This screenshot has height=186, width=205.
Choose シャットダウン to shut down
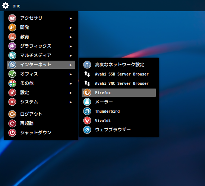coord(41,133)
